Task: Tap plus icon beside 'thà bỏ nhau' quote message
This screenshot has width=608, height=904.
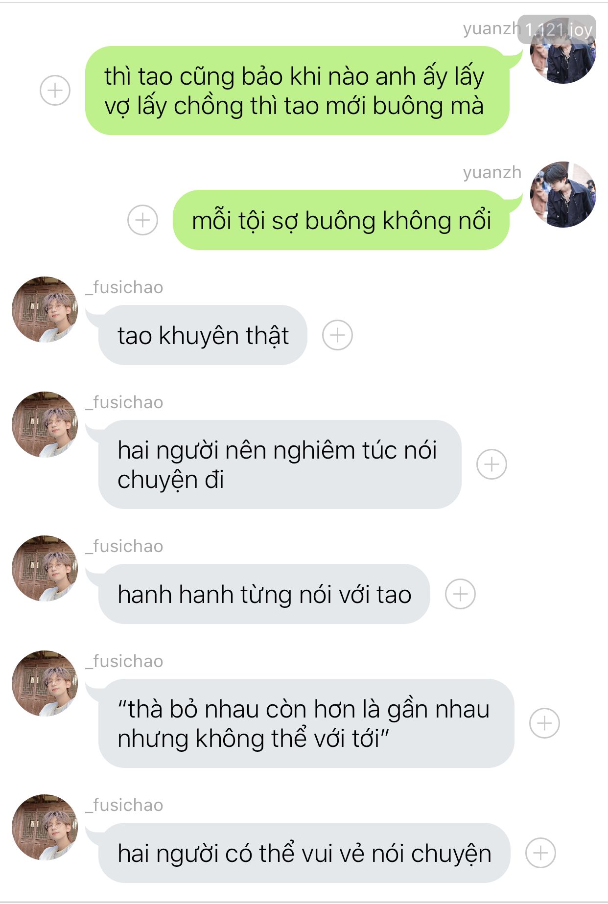Action: (544, 723)
